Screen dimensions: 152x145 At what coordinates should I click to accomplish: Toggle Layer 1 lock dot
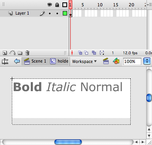tap(57, 13)
